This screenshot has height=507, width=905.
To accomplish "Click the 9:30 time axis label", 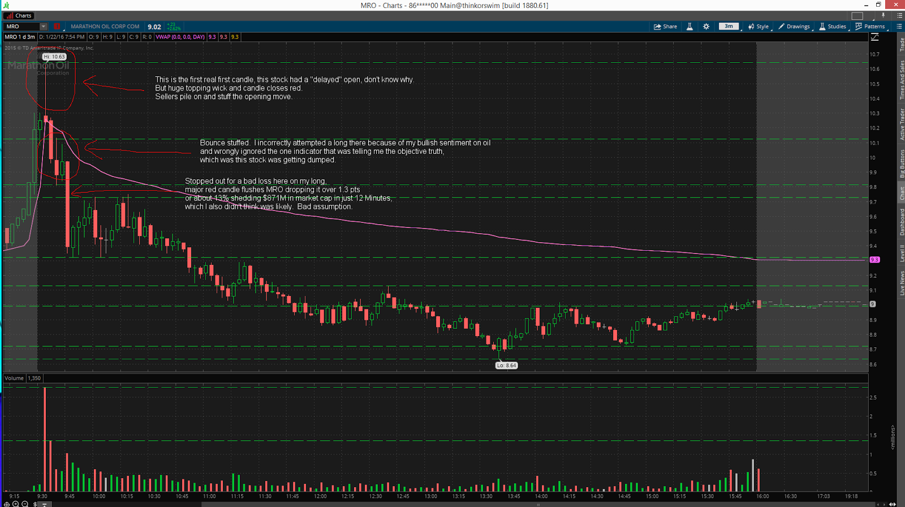I will pyautogui.click(x=42, y=496).
